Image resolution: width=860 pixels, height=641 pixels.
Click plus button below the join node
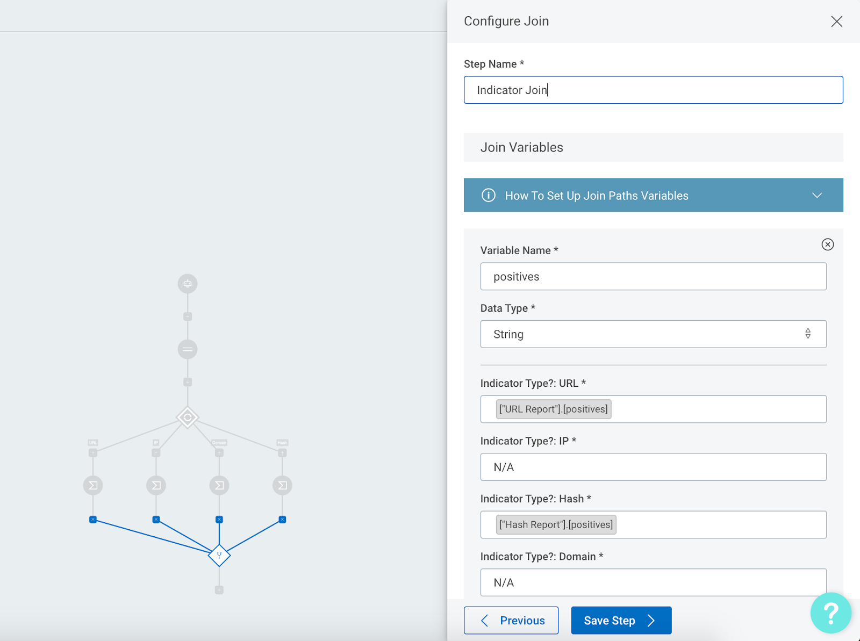(219, 590)
